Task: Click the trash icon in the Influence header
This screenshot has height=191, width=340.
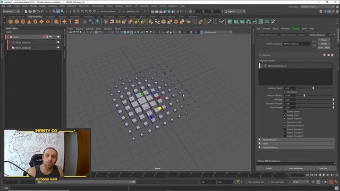Action: 332,55
